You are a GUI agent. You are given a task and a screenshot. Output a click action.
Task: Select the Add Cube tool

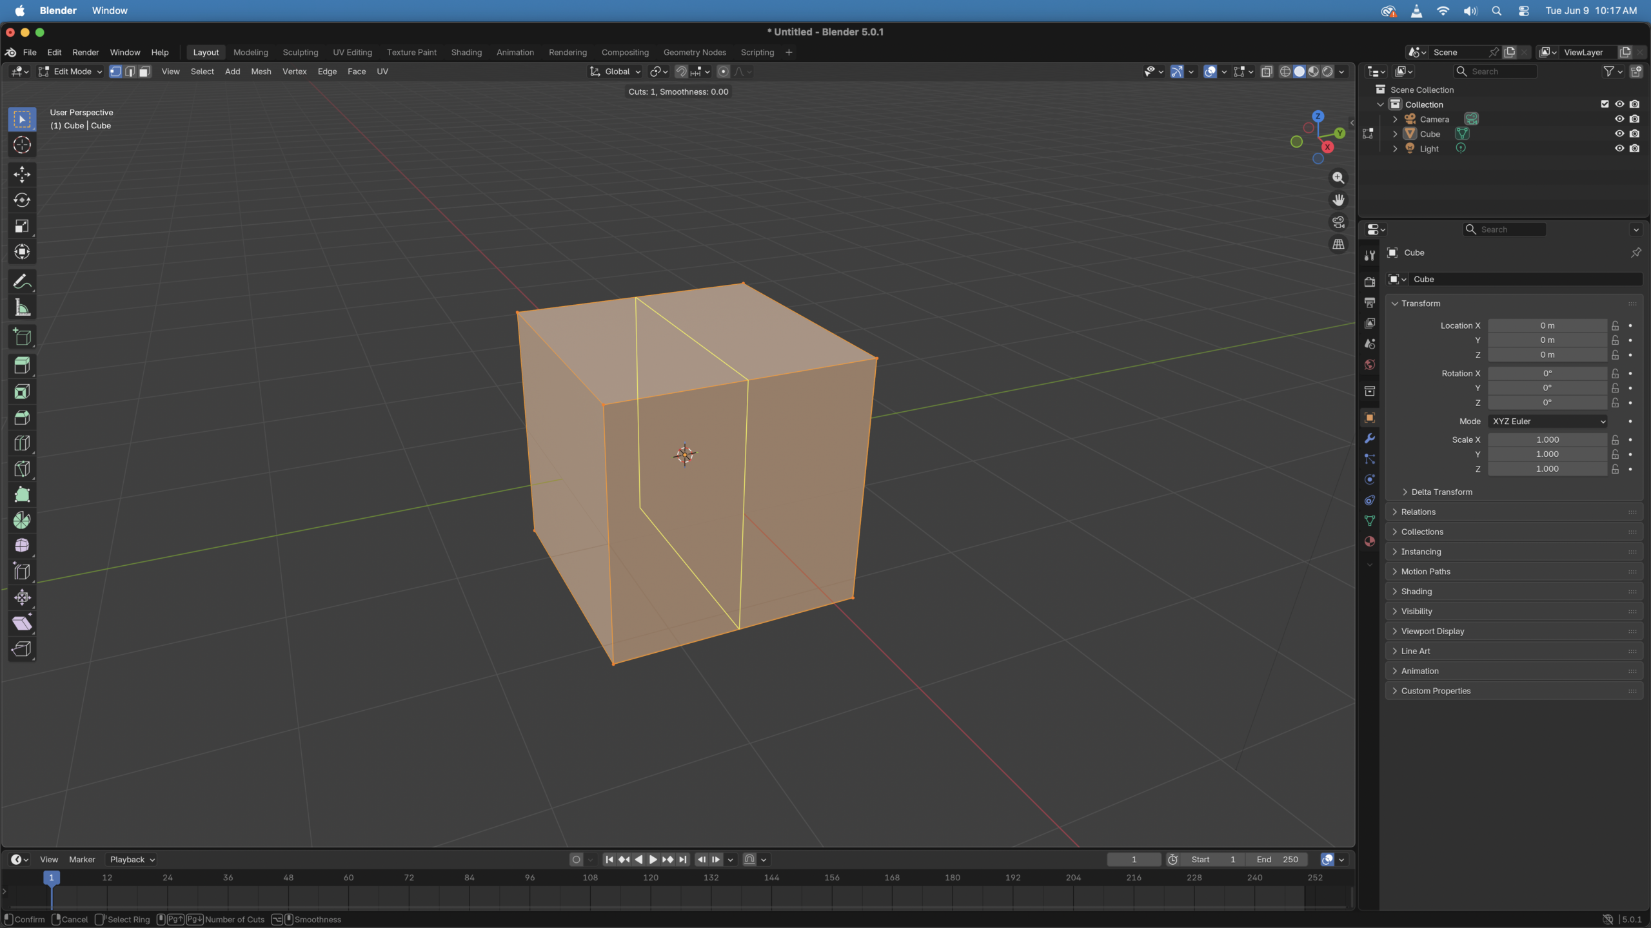pos(22,336)
